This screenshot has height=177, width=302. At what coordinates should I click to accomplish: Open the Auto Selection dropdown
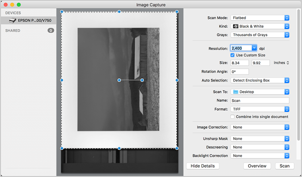coord(260,80)
